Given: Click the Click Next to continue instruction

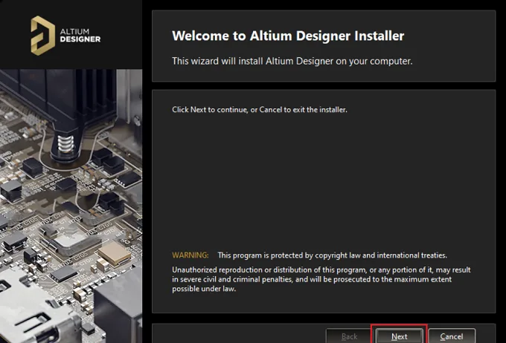Looking at the screenshot, I should (x=260, y=109).
